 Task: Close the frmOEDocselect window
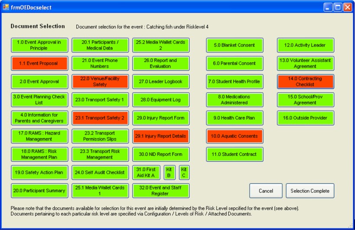pyautogui.click(x=348, y=7)
